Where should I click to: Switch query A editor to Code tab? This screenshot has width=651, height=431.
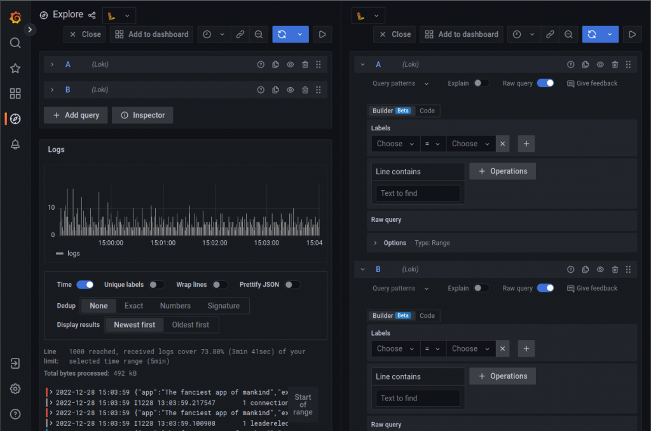pyautogui.click(x=427, y=111)
